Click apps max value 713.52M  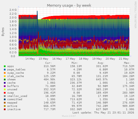tap(128, 66)
